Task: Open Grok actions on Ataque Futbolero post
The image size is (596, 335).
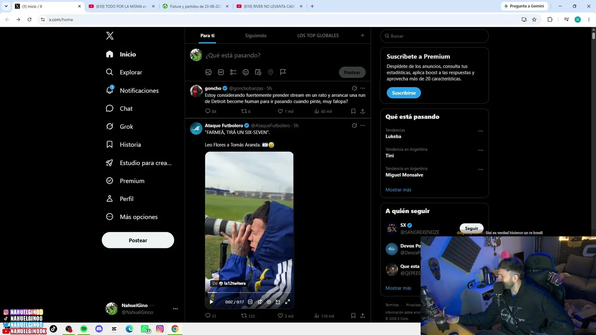Action: [354, 125]
